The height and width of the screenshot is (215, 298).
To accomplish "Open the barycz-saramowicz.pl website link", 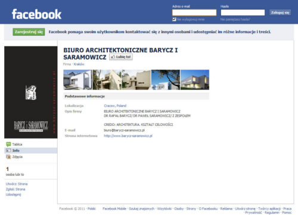I will pos(128,136).
